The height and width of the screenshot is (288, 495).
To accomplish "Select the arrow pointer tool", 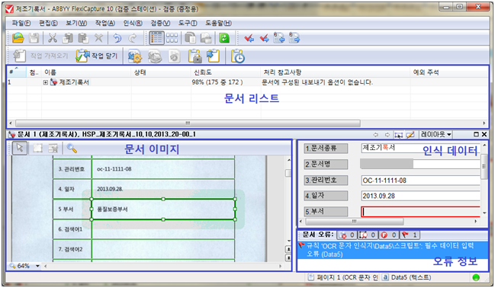I will coord(20,148).
